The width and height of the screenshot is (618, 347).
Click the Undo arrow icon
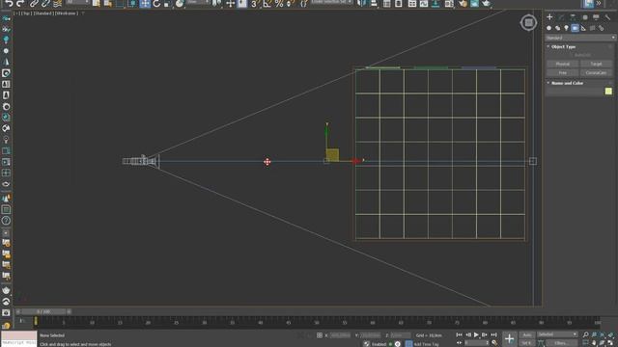[x=9, y=4]
